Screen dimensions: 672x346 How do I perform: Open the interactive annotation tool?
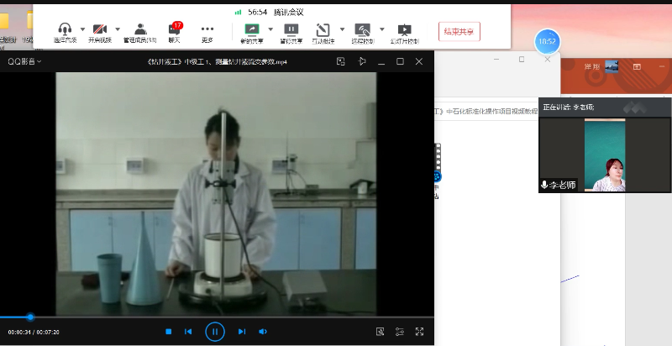point(323,29)
